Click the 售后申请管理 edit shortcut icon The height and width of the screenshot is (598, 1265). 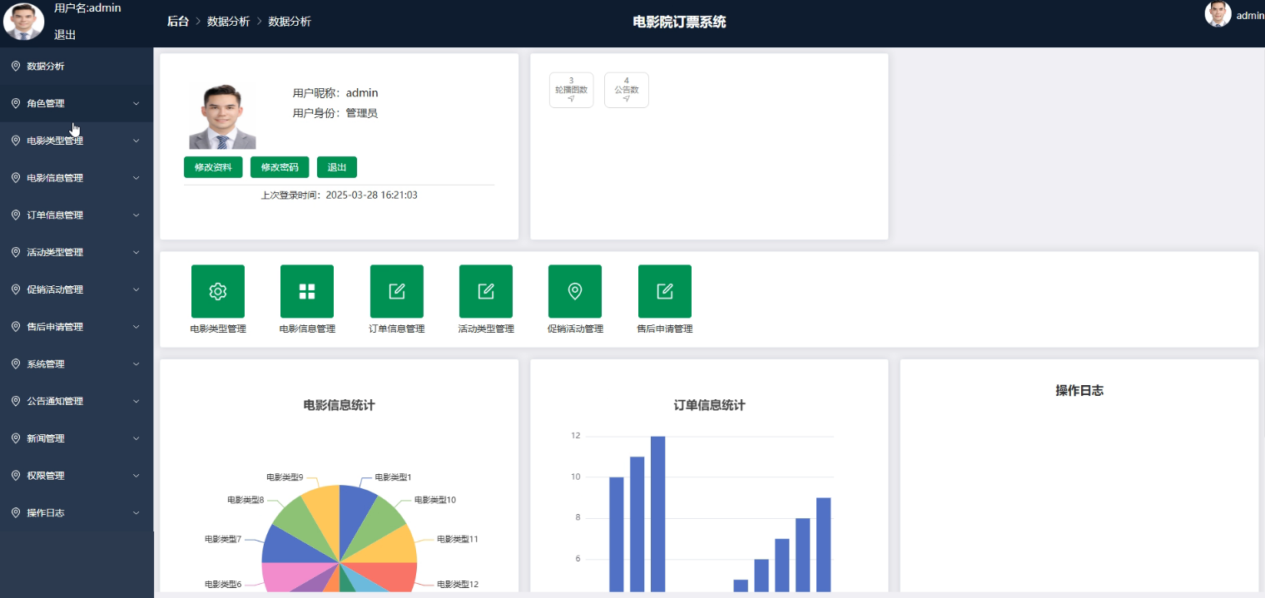coord(665,291)
